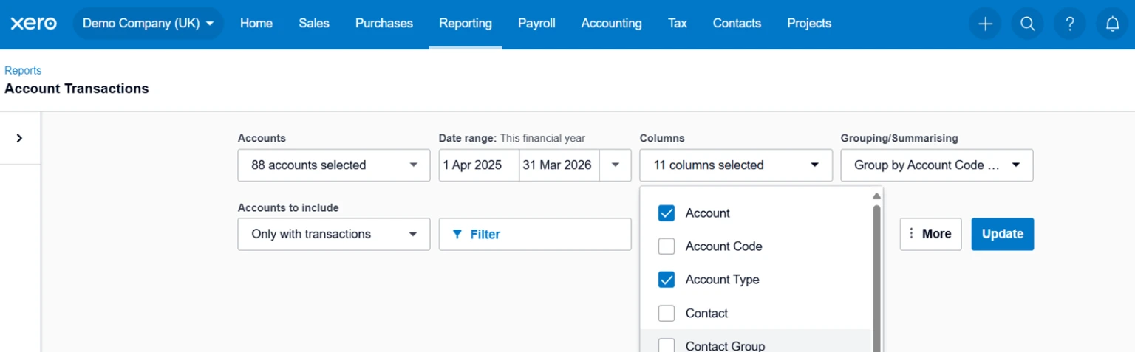Open the Sales menu
Screen dimensions: 1135x352
click(314, 24)
